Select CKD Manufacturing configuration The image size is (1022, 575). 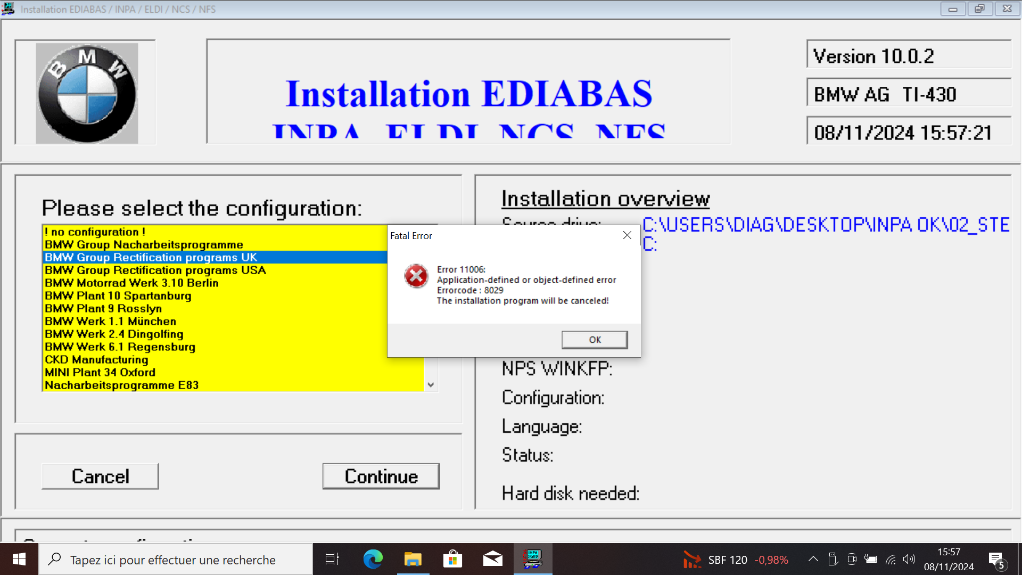(233, 359)
